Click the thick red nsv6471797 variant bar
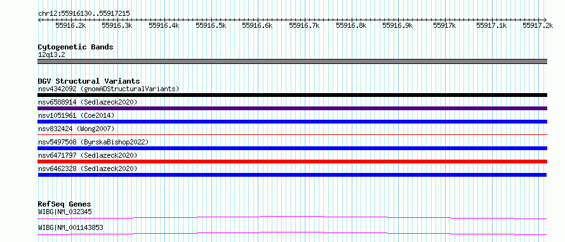The width and height of the screenshot is (565, 242). [292, 162]
